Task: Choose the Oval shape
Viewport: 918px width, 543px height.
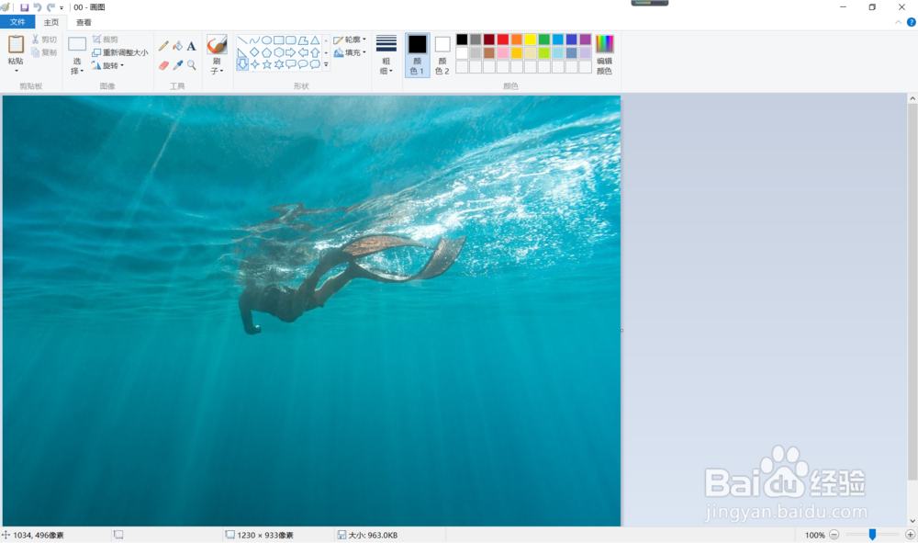Action: (x=266, y=40)
